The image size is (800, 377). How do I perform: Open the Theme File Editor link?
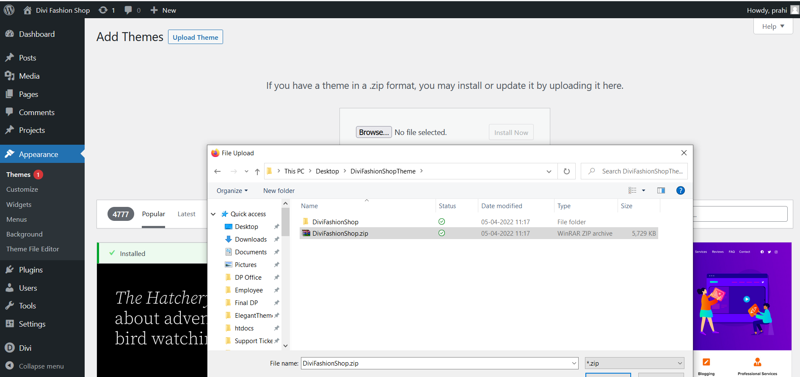click(33, 249)
